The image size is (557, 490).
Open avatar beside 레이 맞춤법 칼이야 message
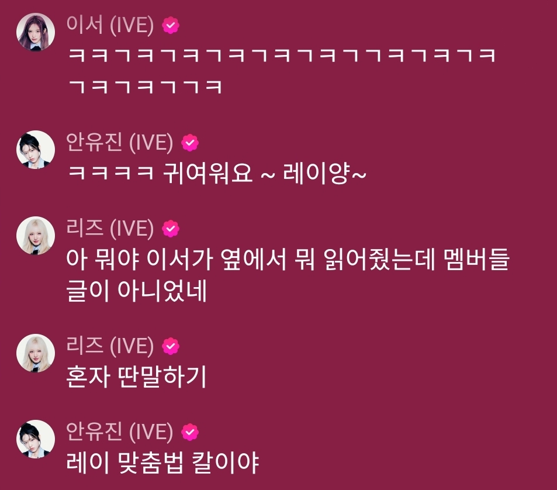coord(36,439)
